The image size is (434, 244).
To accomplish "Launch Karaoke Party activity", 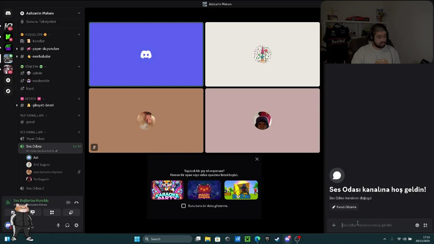I will tap(167, 190).
